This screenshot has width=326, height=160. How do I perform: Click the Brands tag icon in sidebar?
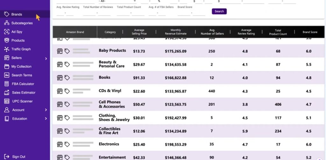(x=7, y=14)
